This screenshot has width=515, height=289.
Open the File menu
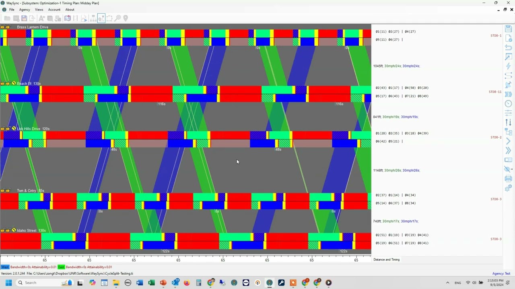pos(12,10)
